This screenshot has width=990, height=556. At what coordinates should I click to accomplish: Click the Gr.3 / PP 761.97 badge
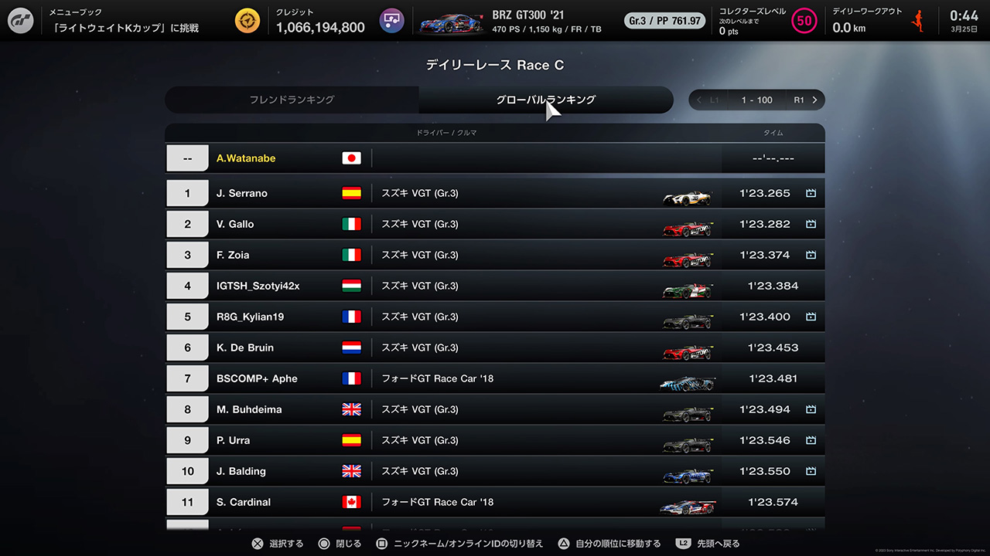(664, 21)
